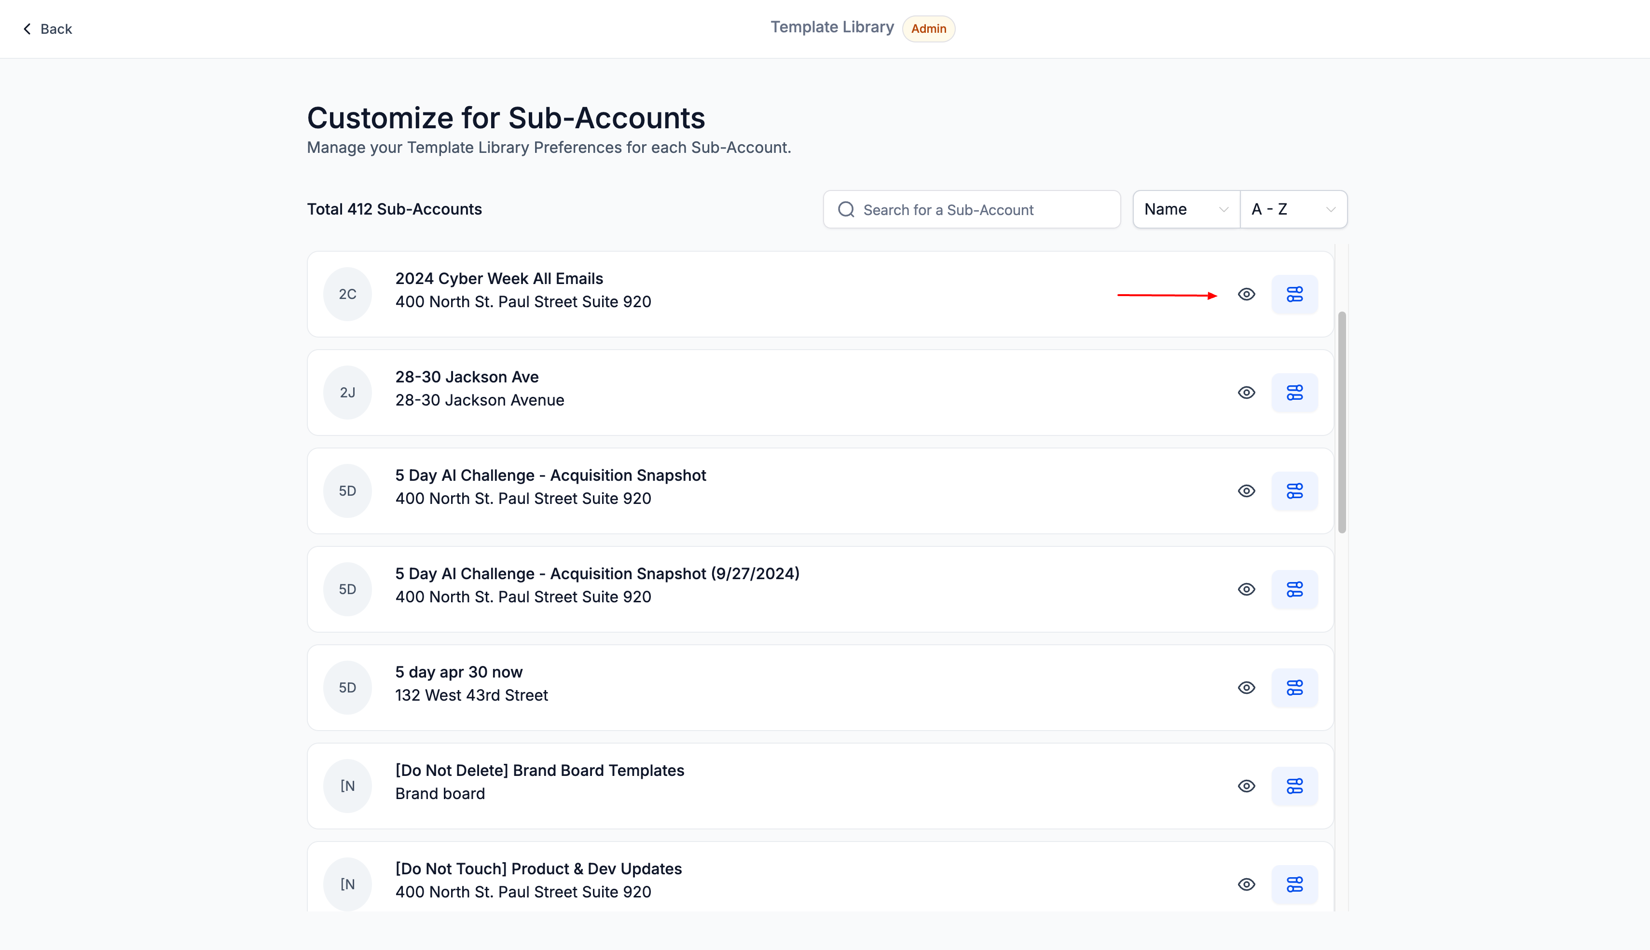Toggle eye icon for 28-30 Jackson Ave
This screenshot has height=950, width=1650.
coord(1247,393)
